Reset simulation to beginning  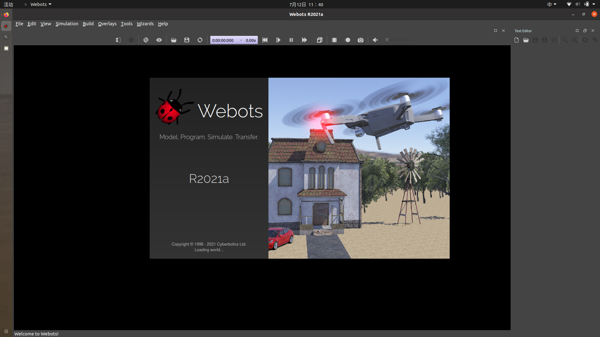pyautogui.click(x=265, y=40)
